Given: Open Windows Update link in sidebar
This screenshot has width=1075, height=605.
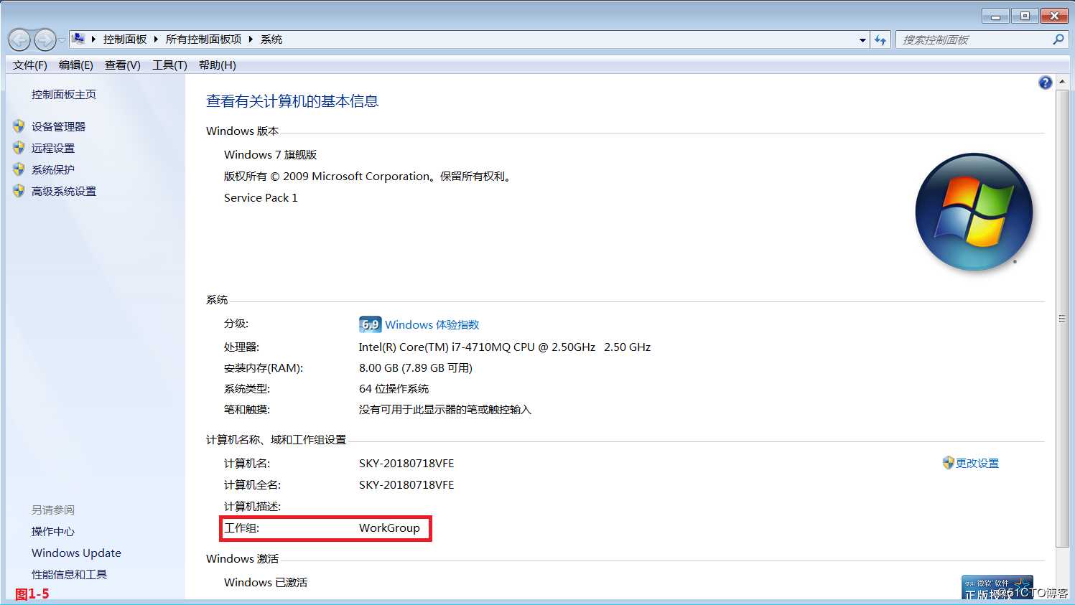Looking at the screenshot, I should pyautogui.click(x=76, y=553).
